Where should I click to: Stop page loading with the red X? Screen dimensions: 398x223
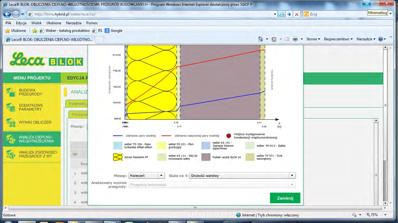pyautogui.click(x=297, y=14)
